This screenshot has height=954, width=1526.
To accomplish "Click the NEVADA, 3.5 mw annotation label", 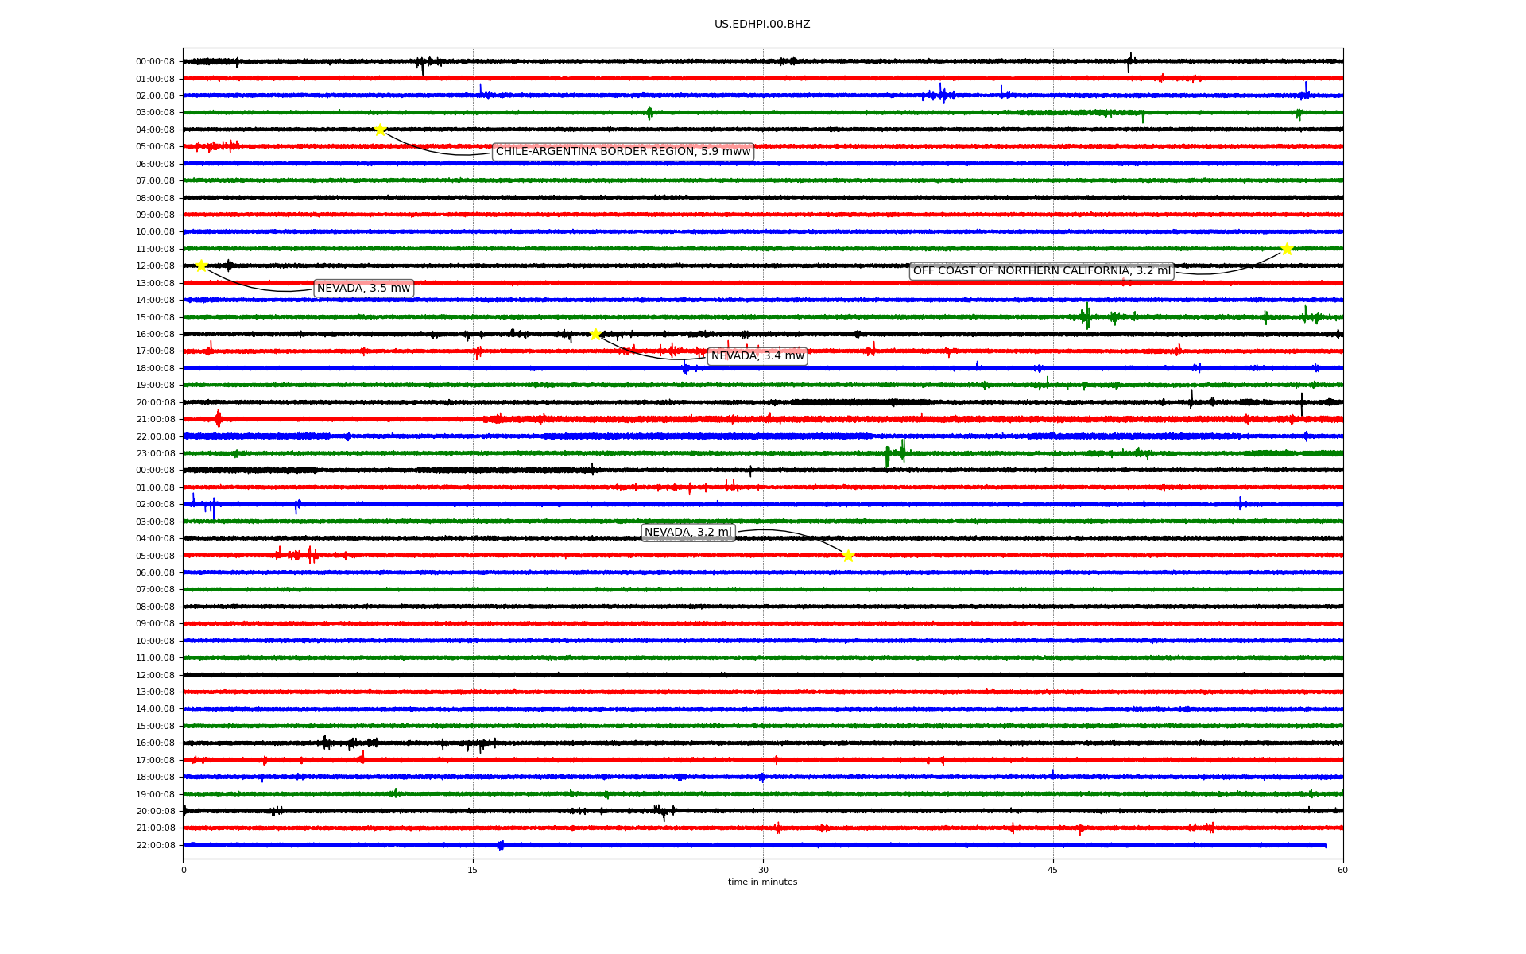I will (x=363, y=289).
